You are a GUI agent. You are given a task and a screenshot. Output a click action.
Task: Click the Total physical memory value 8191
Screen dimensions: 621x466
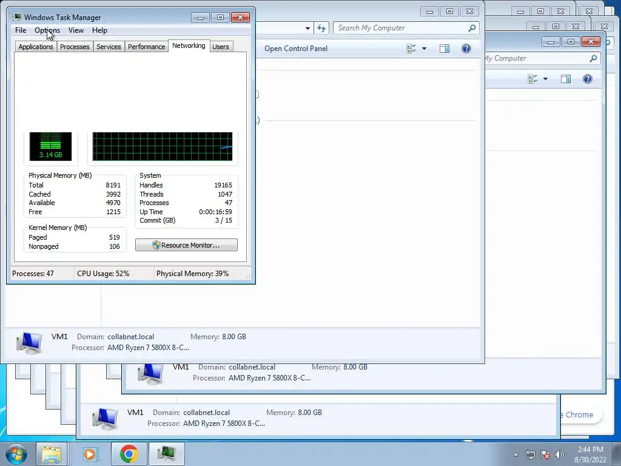(113, 185)
